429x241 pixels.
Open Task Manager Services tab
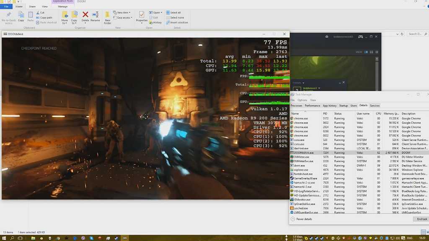coord(375,105)
